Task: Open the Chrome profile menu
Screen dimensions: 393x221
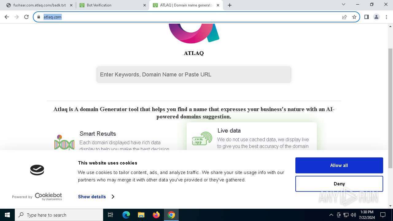Action: [x=376, y=17]
